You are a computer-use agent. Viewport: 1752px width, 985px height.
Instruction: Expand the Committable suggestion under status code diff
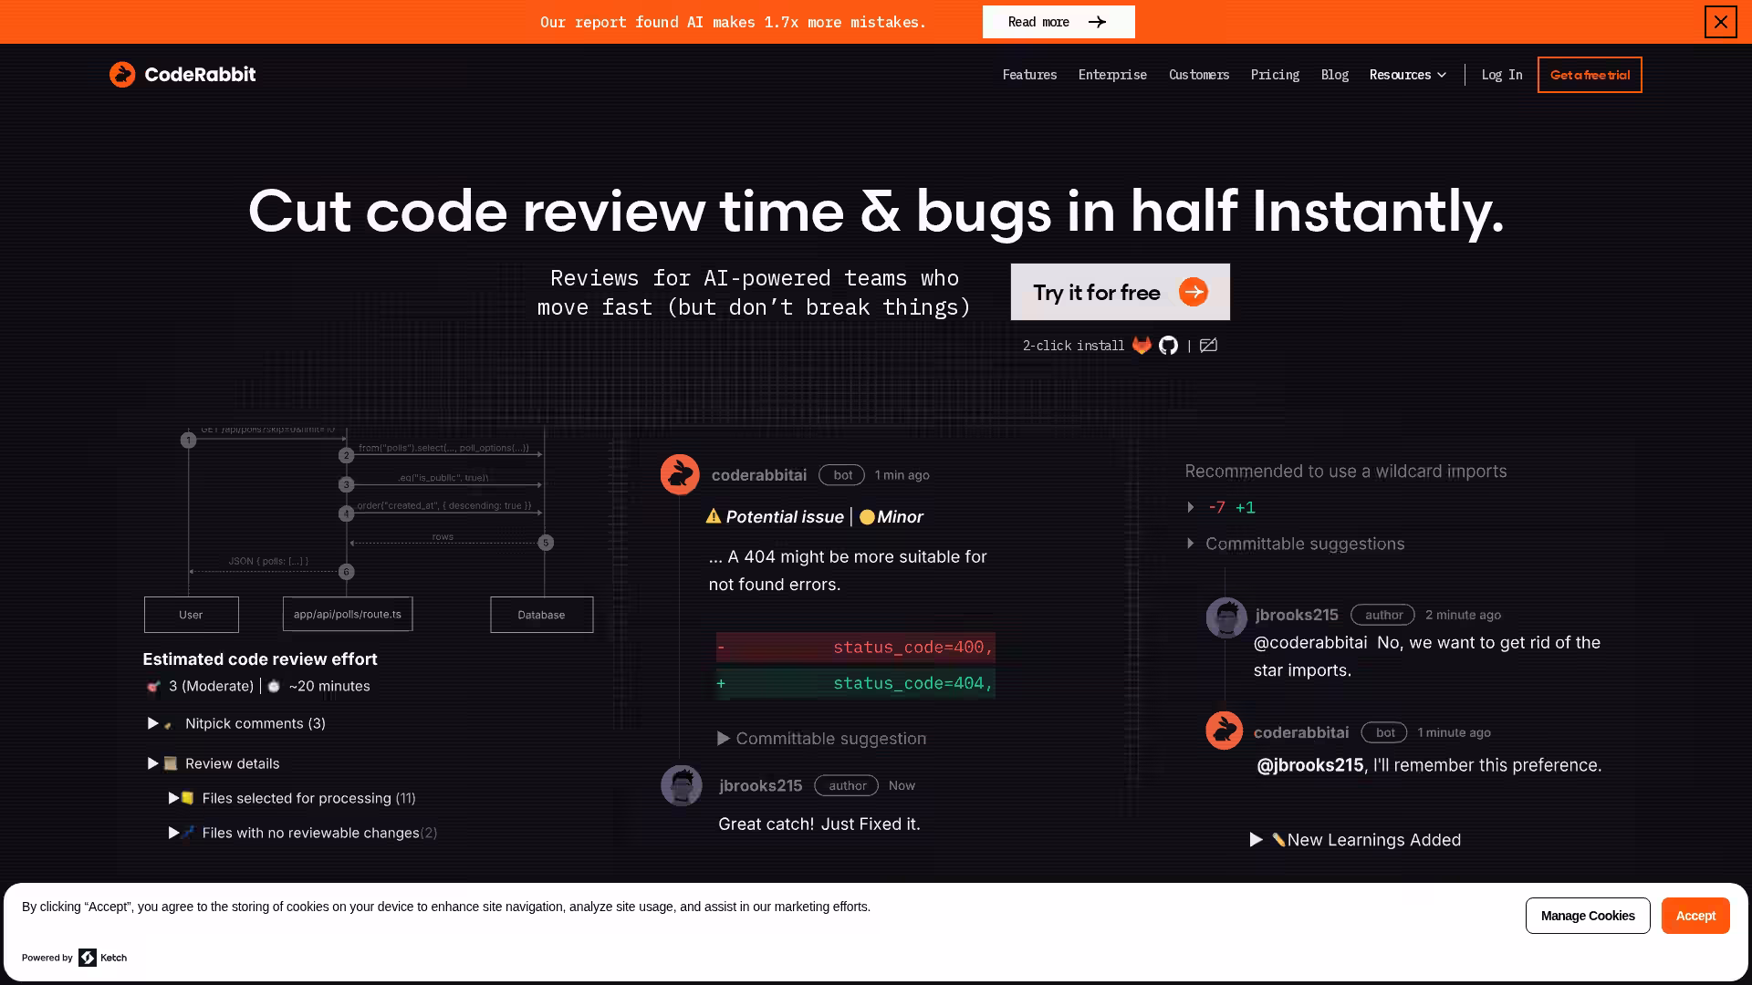[724, 739]
